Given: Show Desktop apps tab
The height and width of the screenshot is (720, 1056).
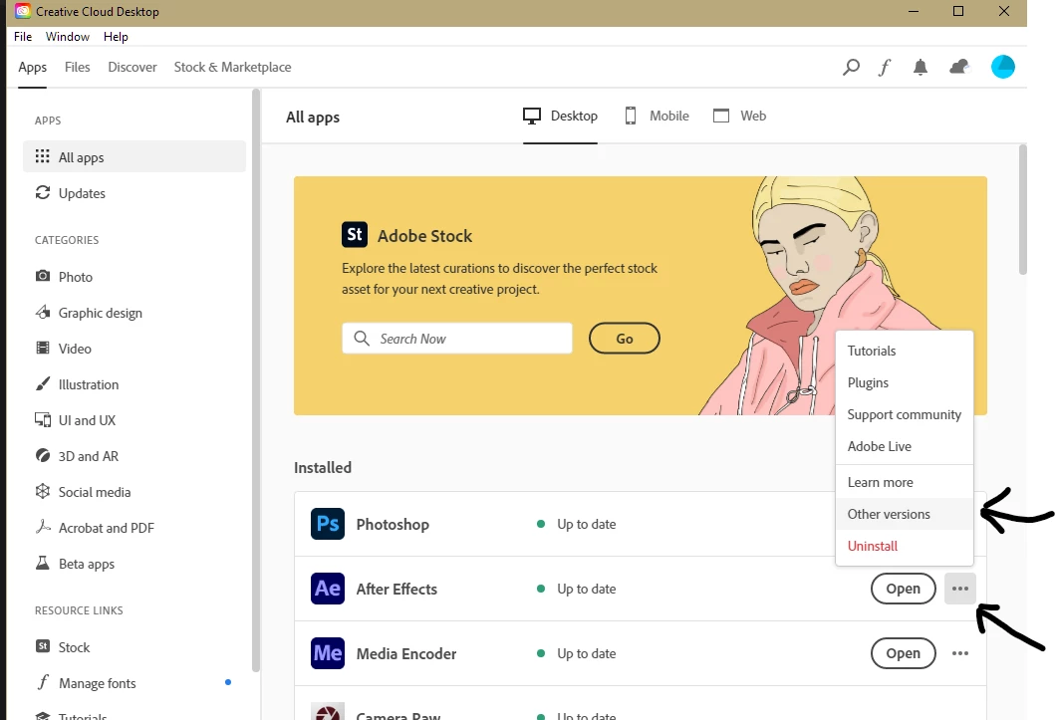Looking at the screenshot, I should [560, 116].
